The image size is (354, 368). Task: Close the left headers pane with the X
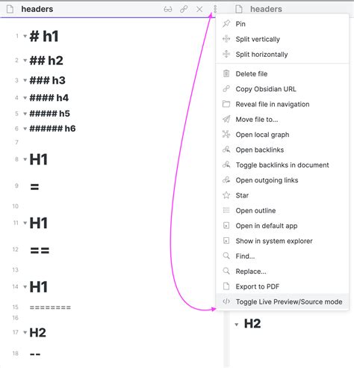tap(199, 10)
